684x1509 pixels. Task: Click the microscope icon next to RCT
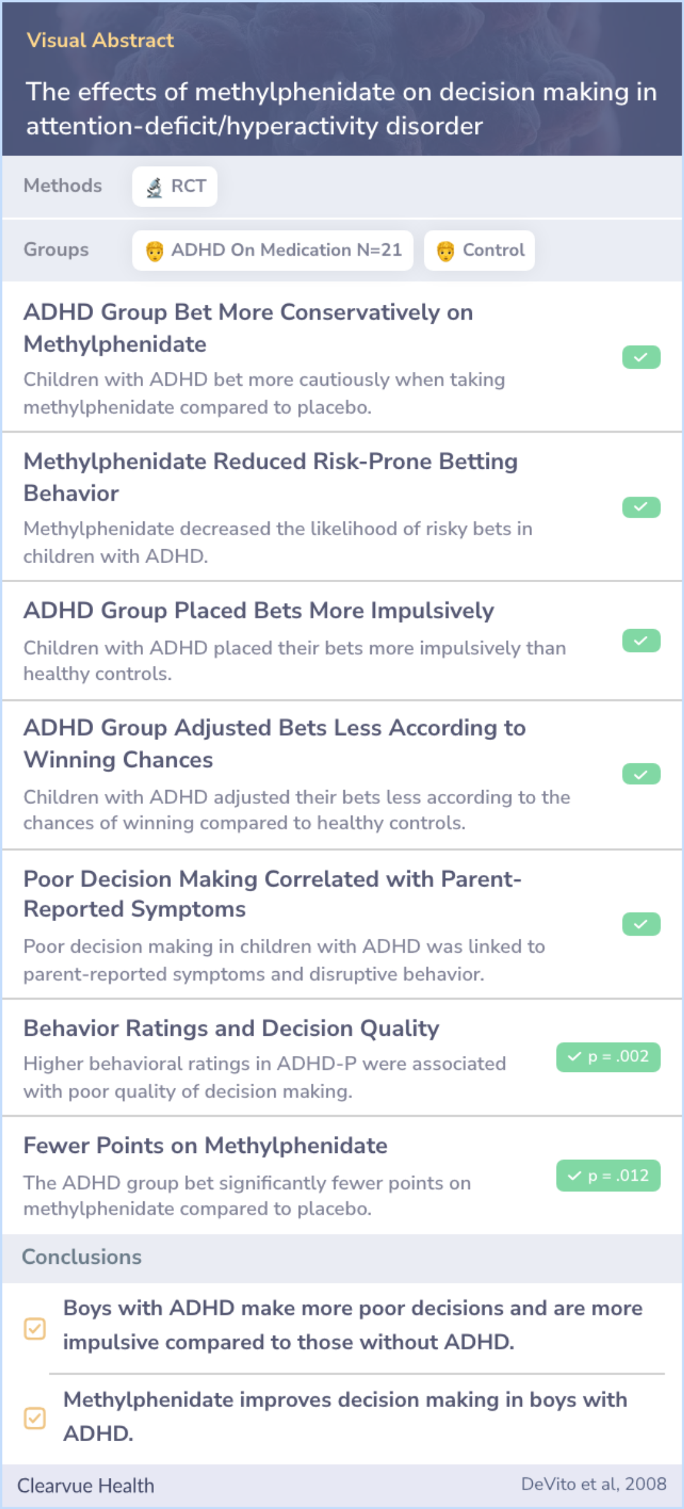[154, 188]
